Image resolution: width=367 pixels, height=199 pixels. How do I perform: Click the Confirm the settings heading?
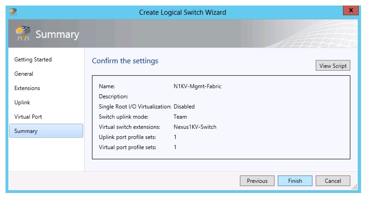(x=125, y=61)
